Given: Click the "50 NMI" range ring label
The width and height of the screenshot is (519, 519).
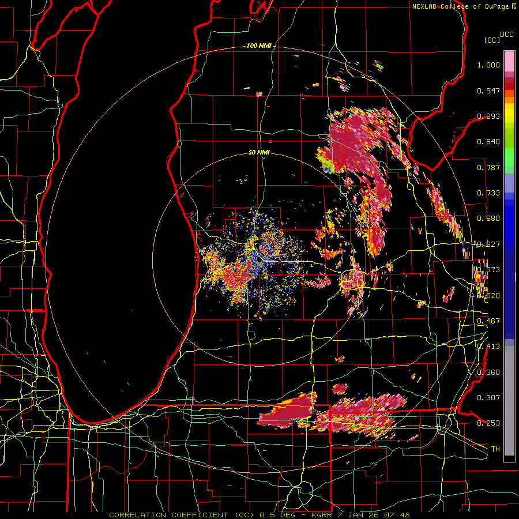Looking at the screenshot, I should pos(259,152).
